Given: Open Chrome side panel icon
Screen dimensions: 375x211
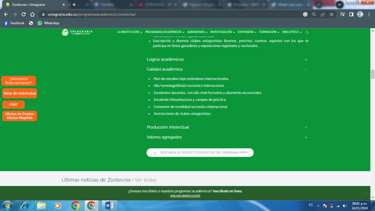Looking at the screenshot, I should [351, 14].
